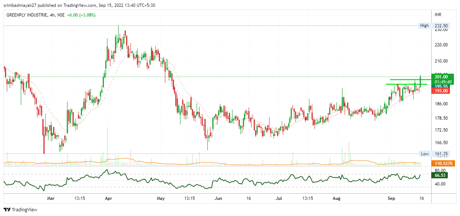The height and width of the screenshot is (216, 460).
Task: Click the 178.50 price axis label
Action: coord(441,118)
